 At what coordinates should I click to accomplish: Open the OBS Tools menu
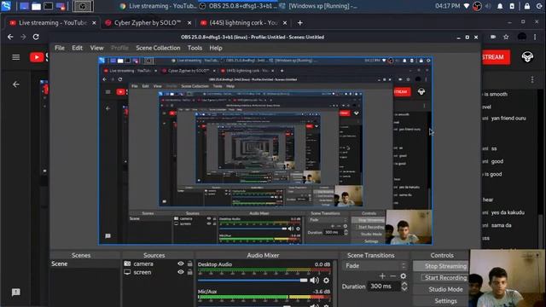pyautogui.click(x=195, y=48)
